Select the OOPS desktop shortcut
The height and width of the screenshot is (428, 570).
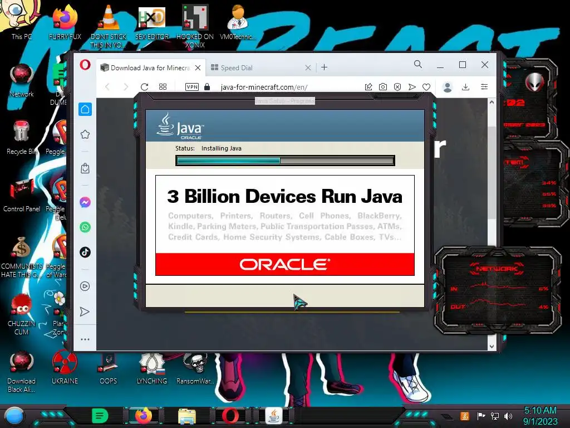pyautogui.click(x=108, y=368)
